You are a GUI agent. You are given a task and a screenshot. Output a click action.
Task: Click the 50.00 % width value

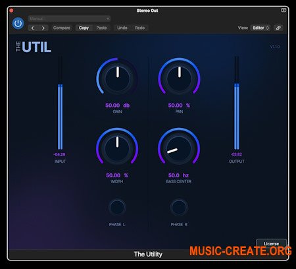coord(117,175)
